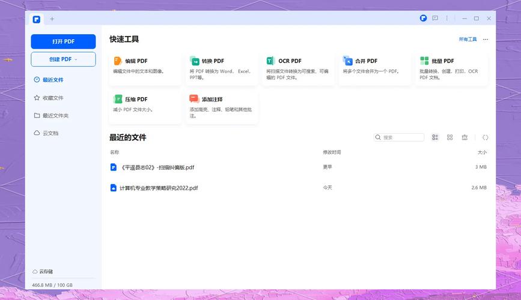Image resolution: width=521 pixels, height=300 pixels.
Task: Click the 打开 PDF button
Action: click(x=63, y=41)
